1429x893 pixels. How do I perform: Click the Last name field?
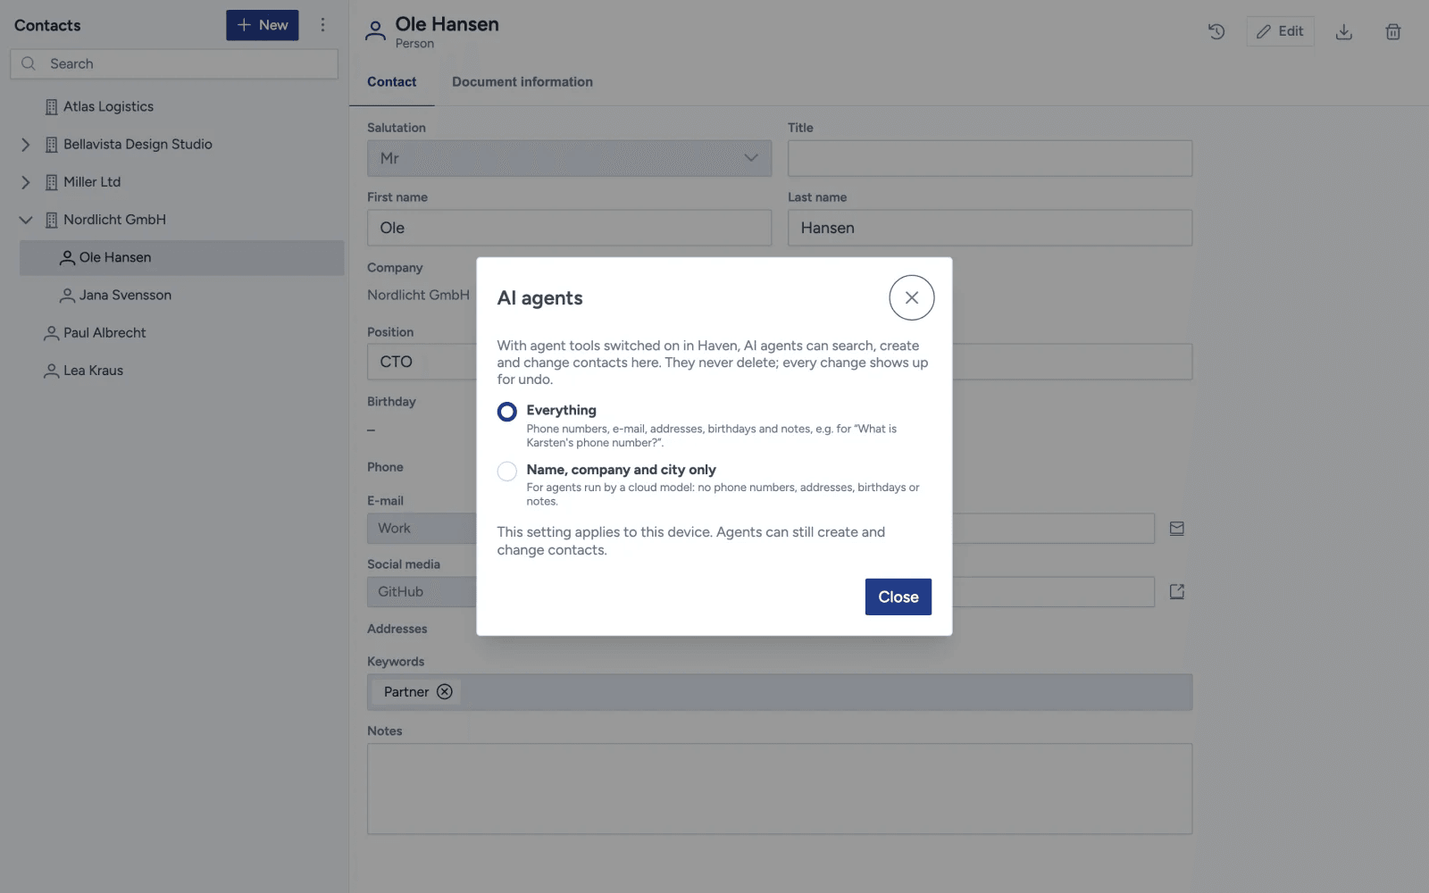pyautogui.click(x=990, y=228)
